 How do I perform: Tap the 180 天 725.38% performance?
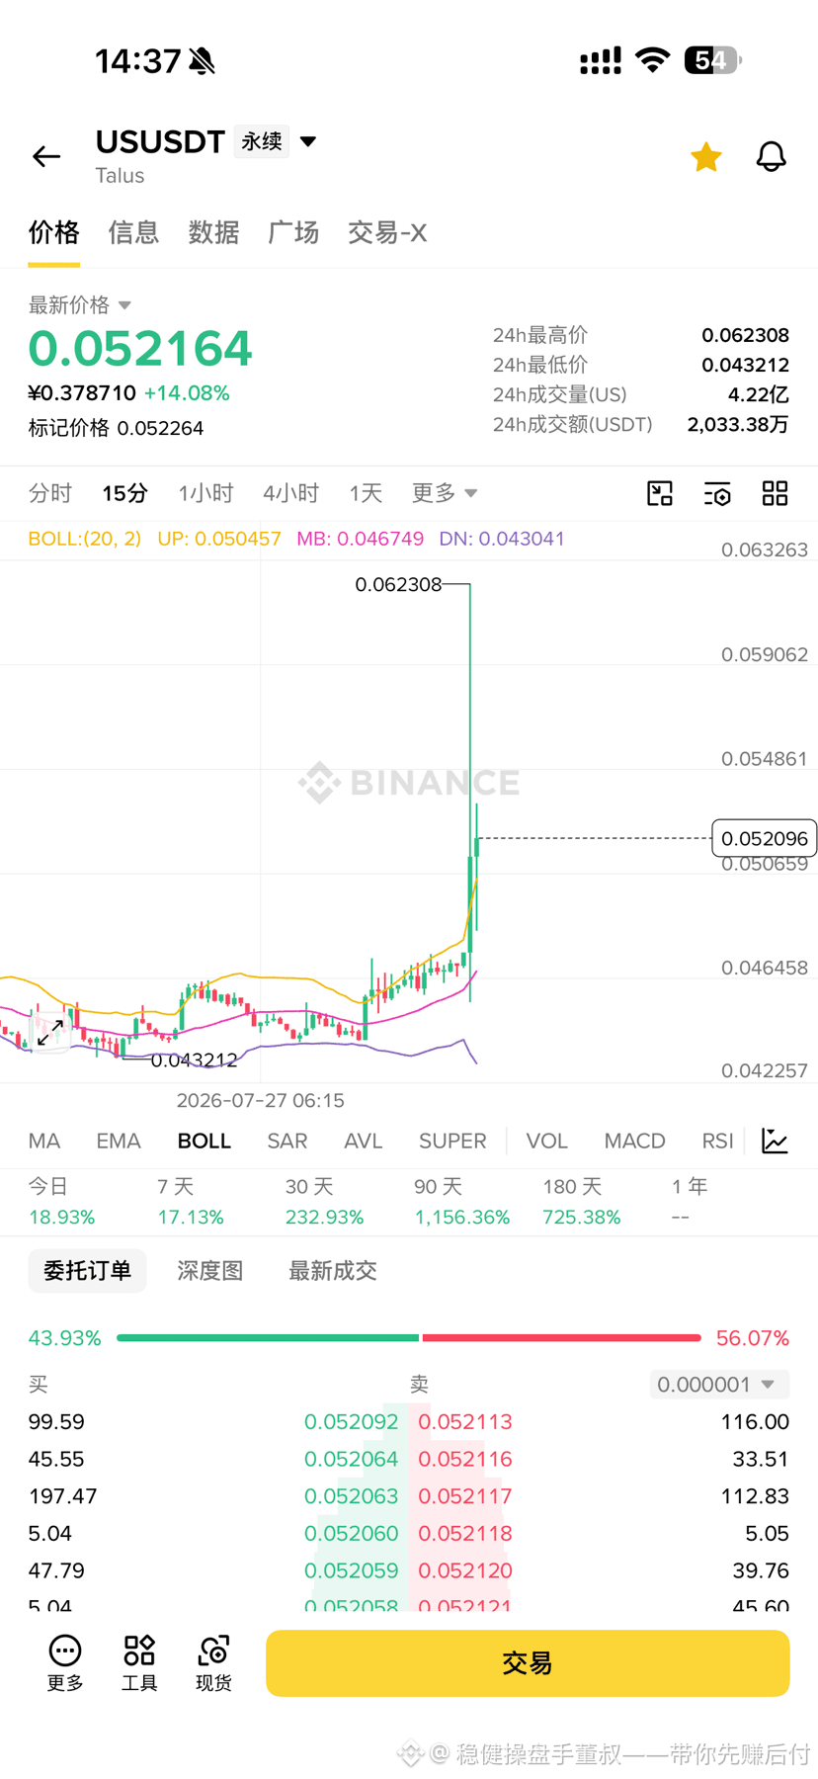582,1202
